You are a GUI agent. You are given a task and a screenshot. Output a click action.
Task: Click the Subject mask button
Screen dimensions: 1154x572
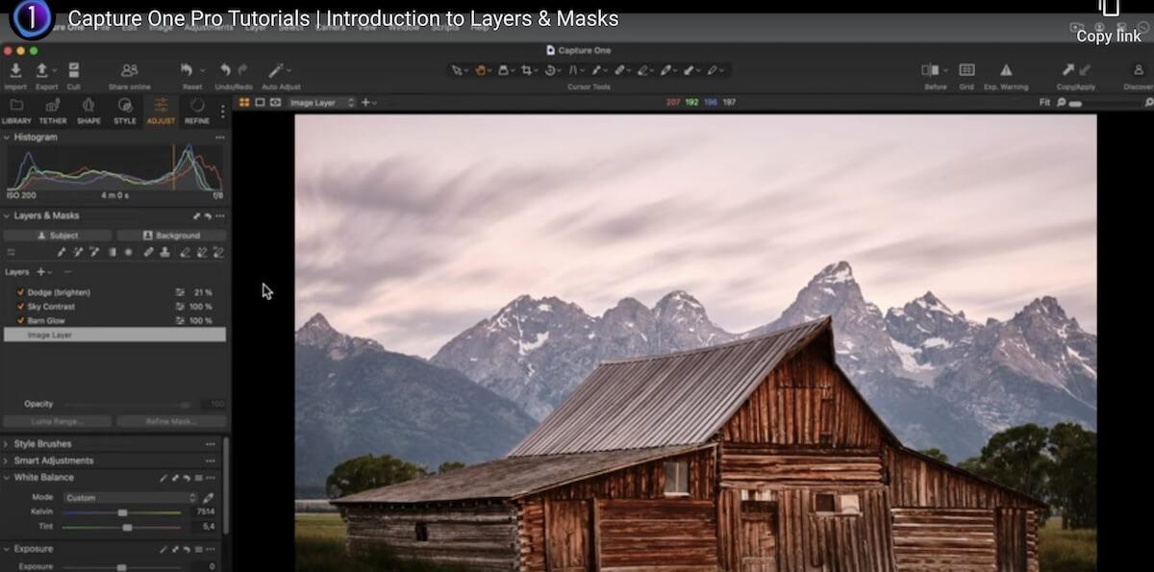(58, 235)
